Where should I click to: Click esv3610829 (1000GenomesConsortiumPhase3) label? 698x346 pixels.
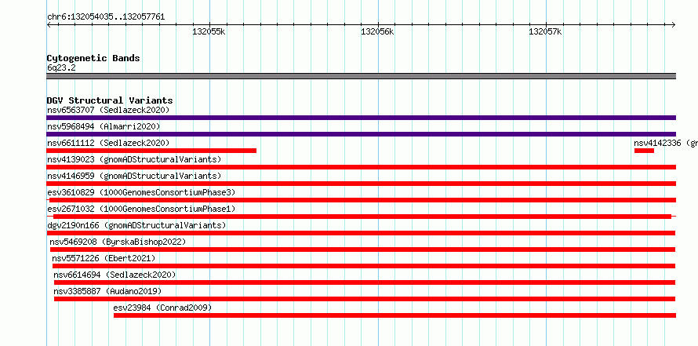click(141, 192)
